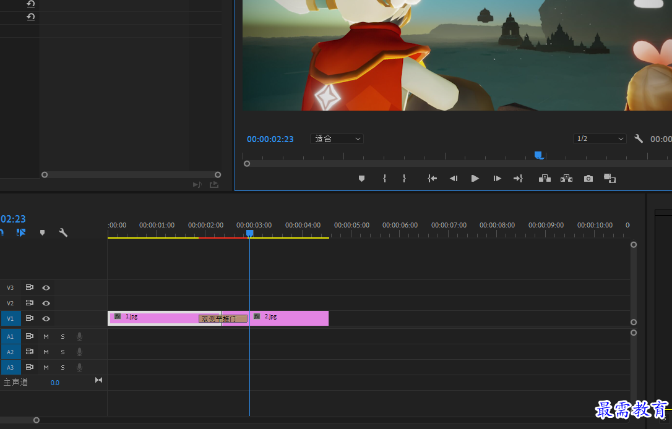Click 00:00:08:00 on timeline ruler

click(497, 225)
